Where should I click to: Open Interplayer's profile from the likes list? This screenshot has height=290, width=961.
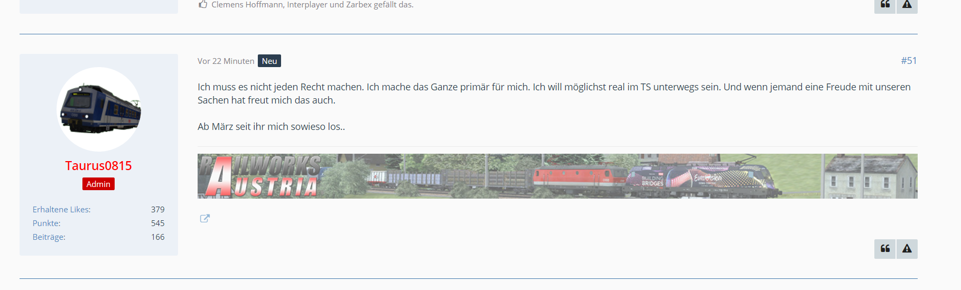(x=307, y=5)
